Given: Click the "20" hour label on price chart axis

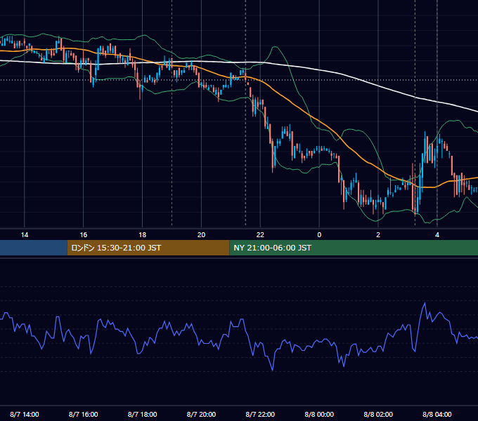Looking at the screenshot, I should click(201, 235).
